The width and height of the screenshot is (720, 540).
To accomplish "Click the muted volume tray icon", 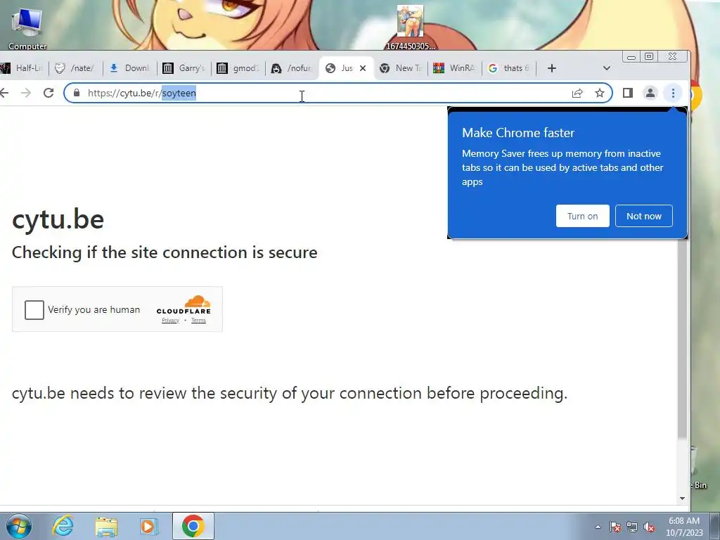I will [649, 527].
